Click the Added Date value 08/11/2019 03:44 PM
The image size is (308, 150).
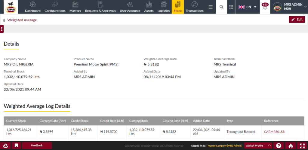[162, 77]
